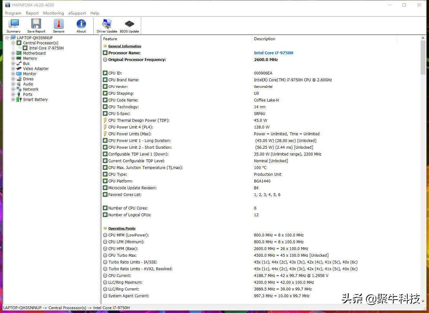
Task: Click the BIOS Update chip icon
Action: click(x=129, y=26)
